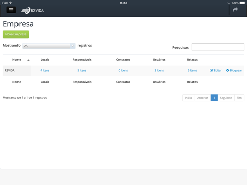Sort by top Relatos column header
Viewport: 247px width, 185px height.
pyautogui.click(x=192, y=60)
